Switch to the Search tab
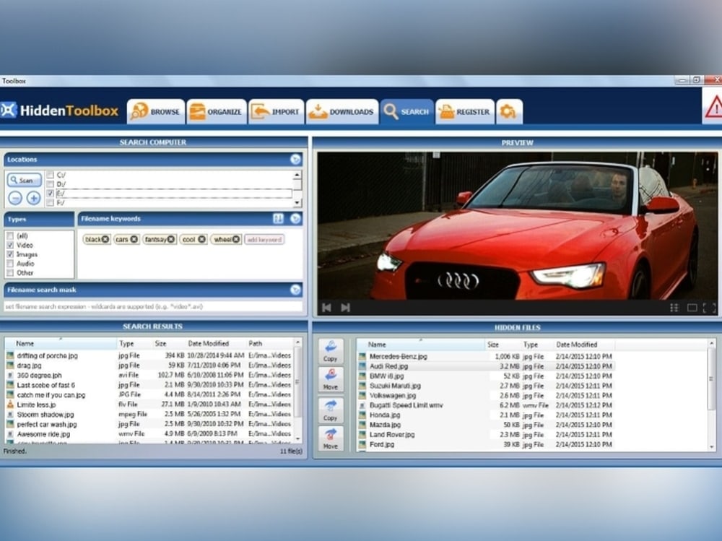This screenshot has height=541, width=722. (x=406, y=111)
